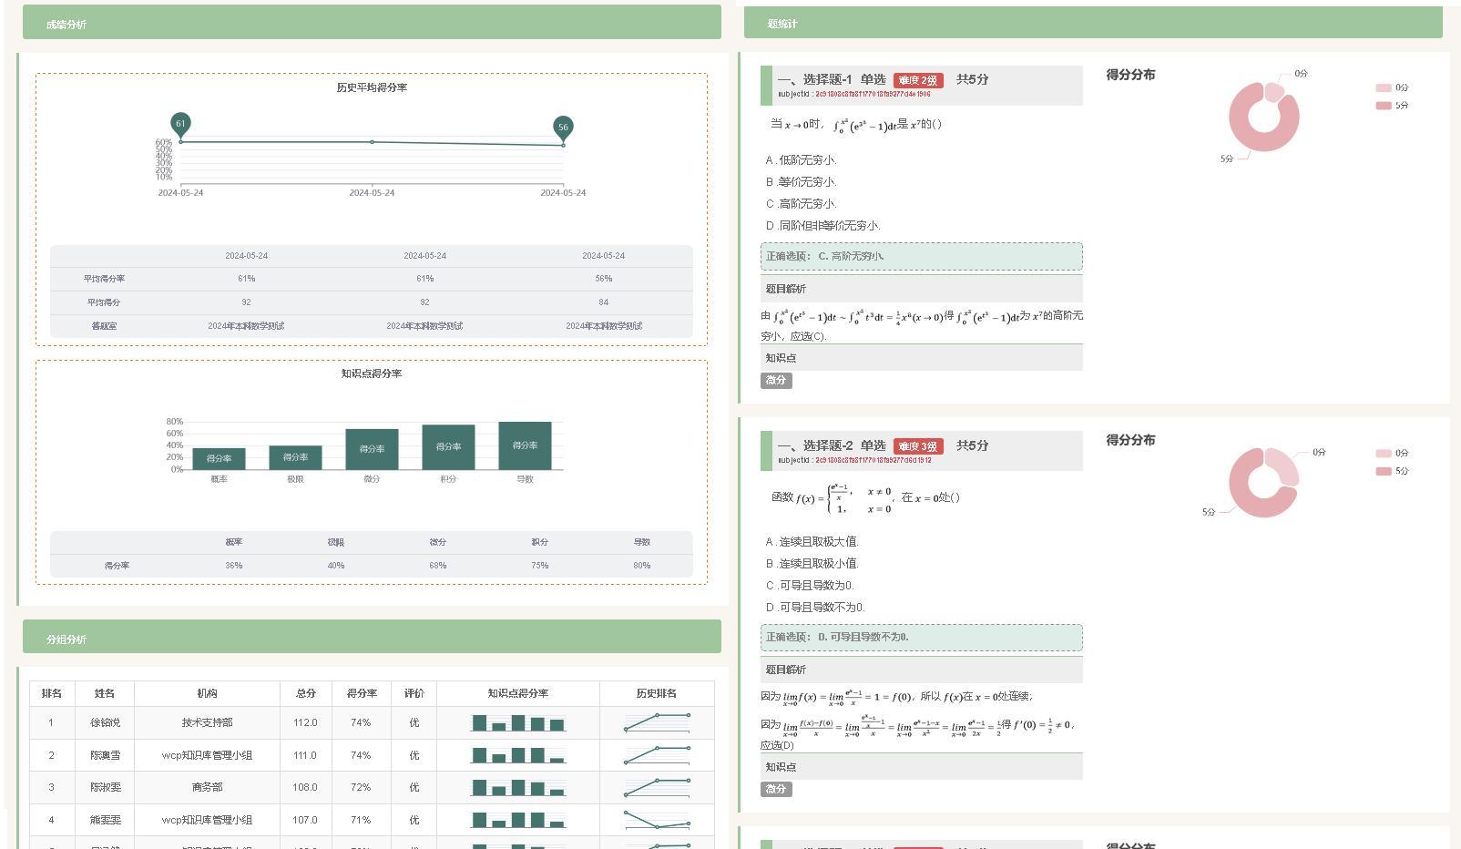Open rank 4 row's history rank sparkline

point(657,820)
